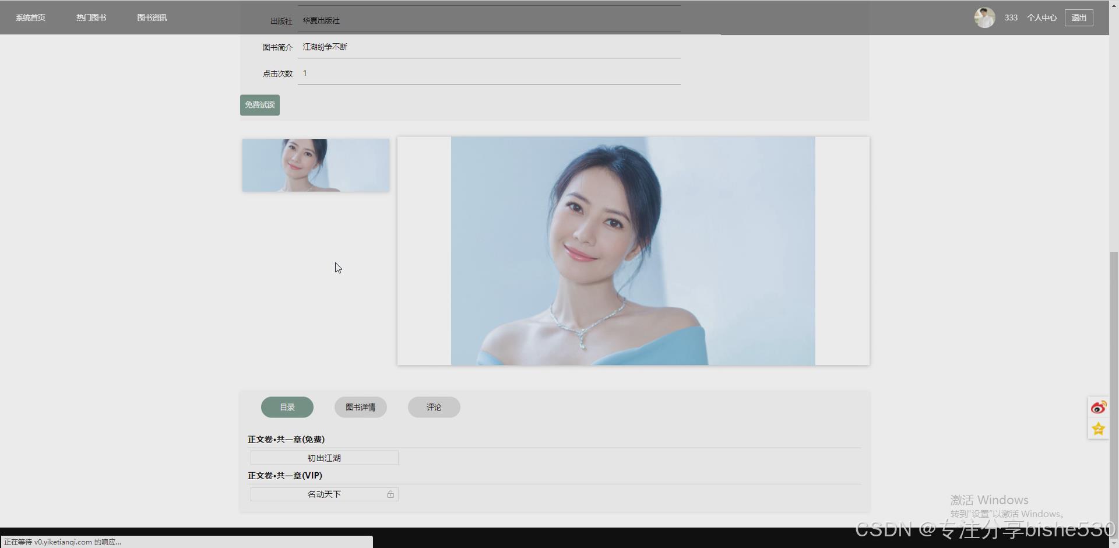Click the lock icon on 名动天下
Screen dimensions: 1119x548
point(390,494)
